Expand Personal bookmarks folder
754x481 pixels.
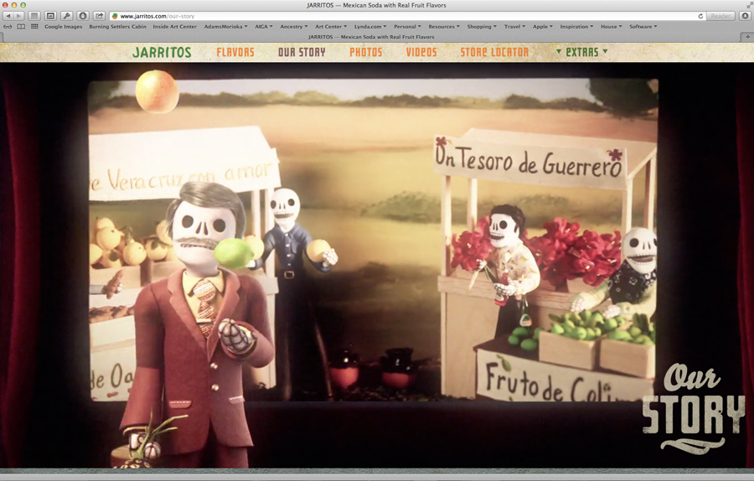407,27
